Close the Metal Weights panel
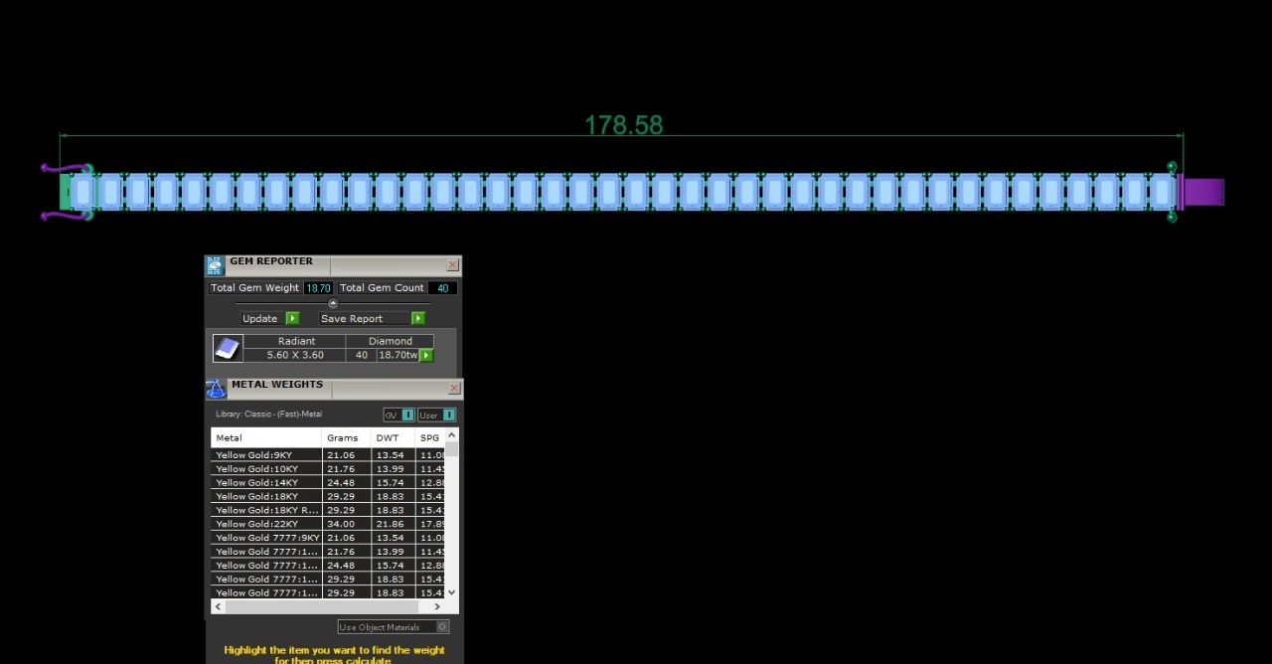Viewport: 1272px width, 664px height. (x=454, y=389)
